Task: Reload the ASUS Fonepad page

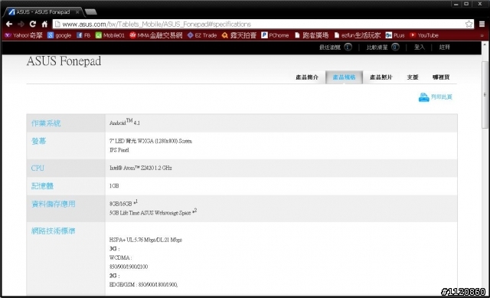Action: pos(32,24)
